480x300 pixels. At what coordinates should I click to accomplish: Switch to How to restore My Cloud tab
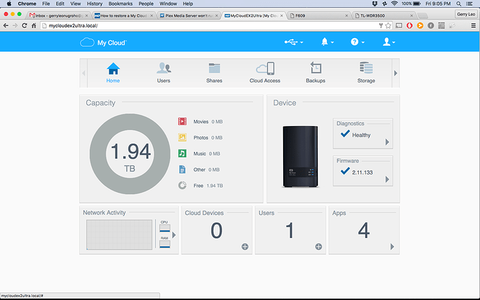tap(124, 15)
